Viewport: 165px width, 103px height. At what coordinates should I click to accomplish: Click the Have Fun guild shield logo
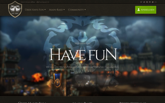coord(15,9)
